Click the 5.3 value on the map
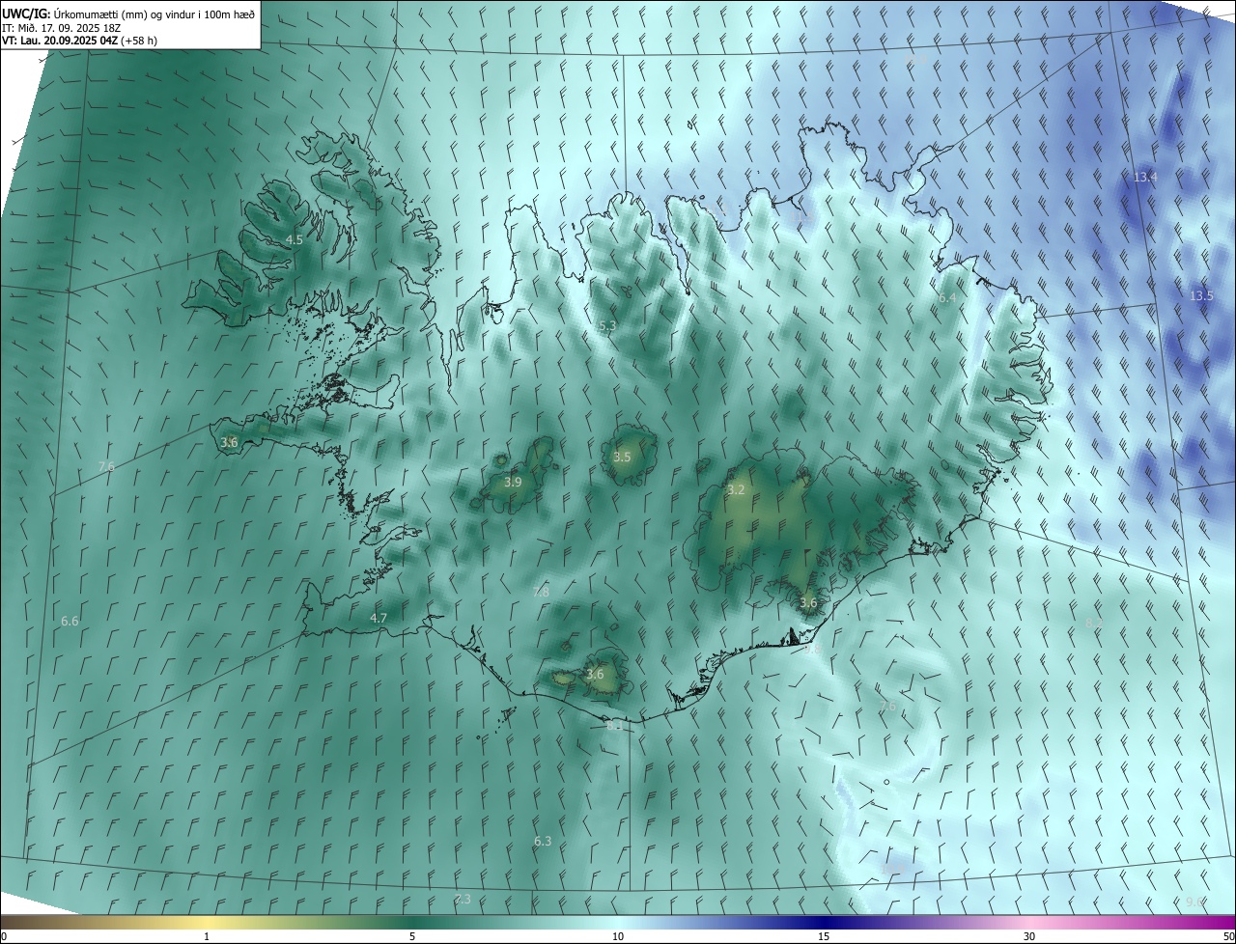 point(607,326)
